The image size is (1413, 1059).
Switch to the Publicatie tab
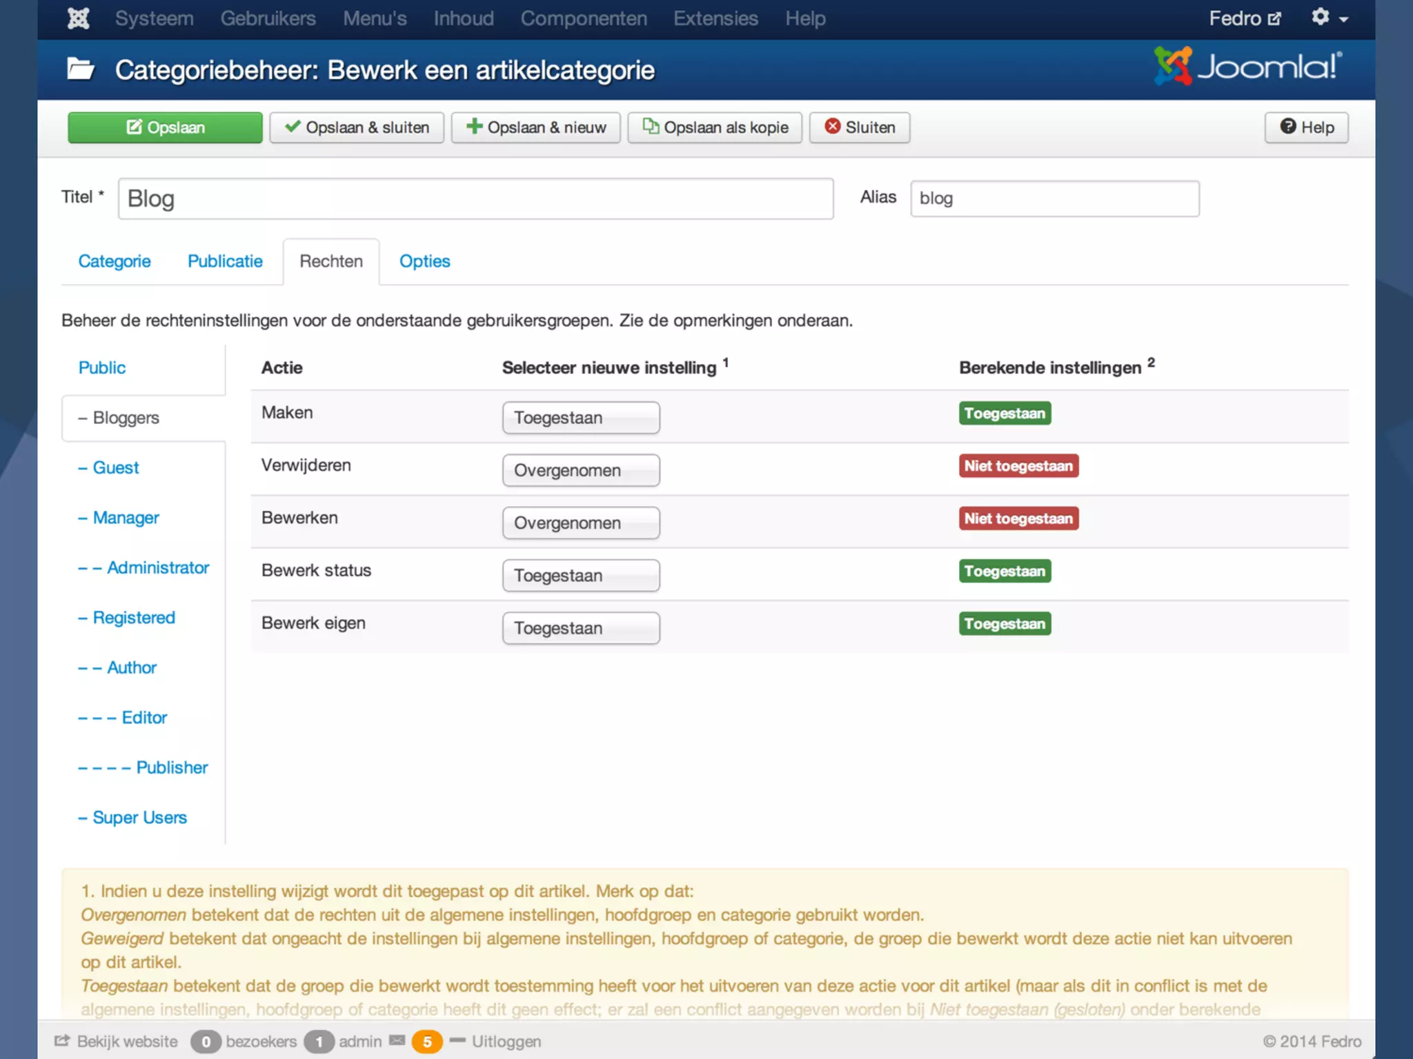coord(225,261)
